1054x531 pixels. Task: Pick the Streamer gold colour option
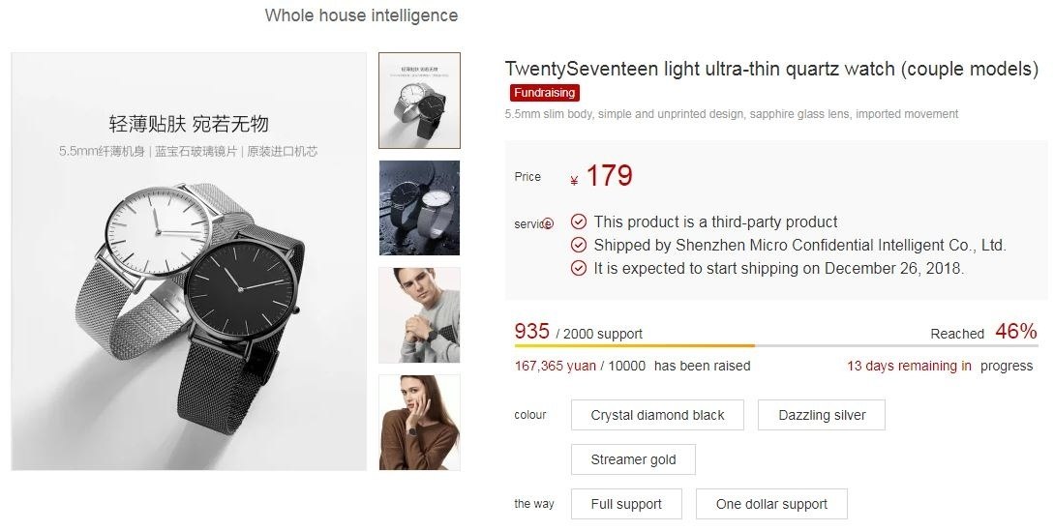coord(633,459)
